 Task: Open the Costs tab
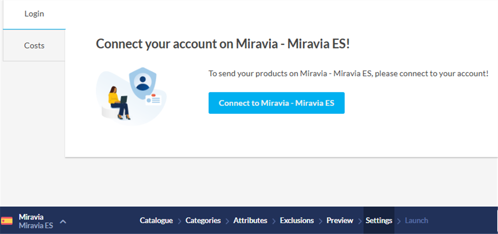pos(34,46)
